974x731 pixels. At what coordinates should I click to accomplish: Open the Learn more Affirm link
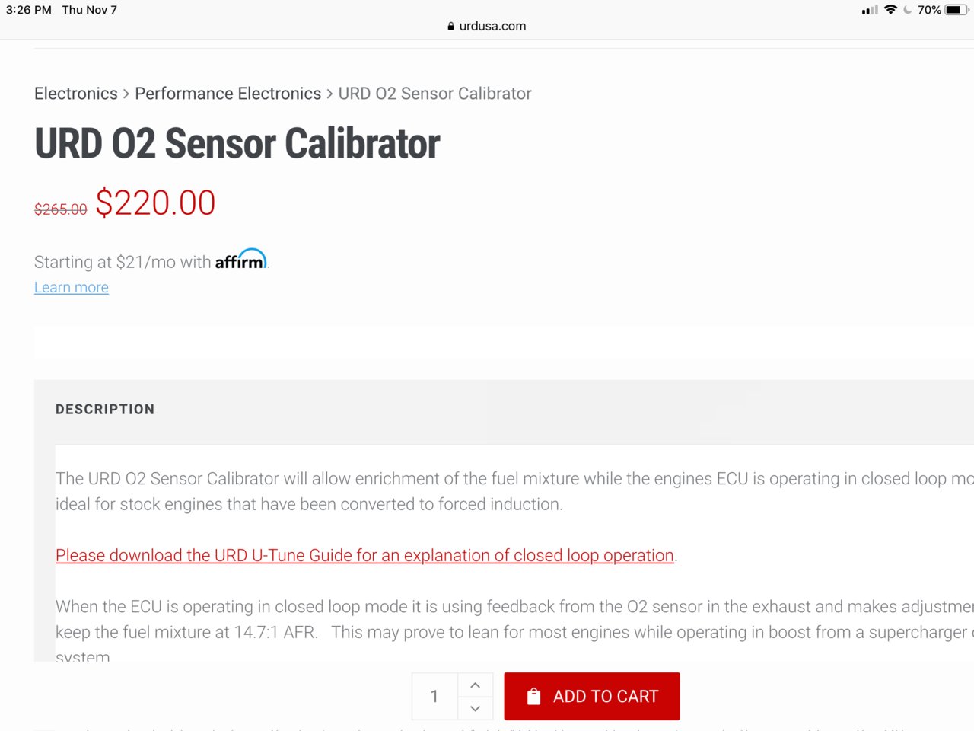coord(72,287)
